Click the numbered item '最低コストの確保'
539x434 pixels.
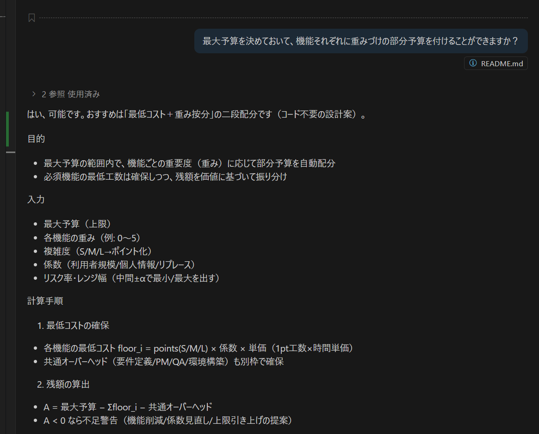(78, 326)
